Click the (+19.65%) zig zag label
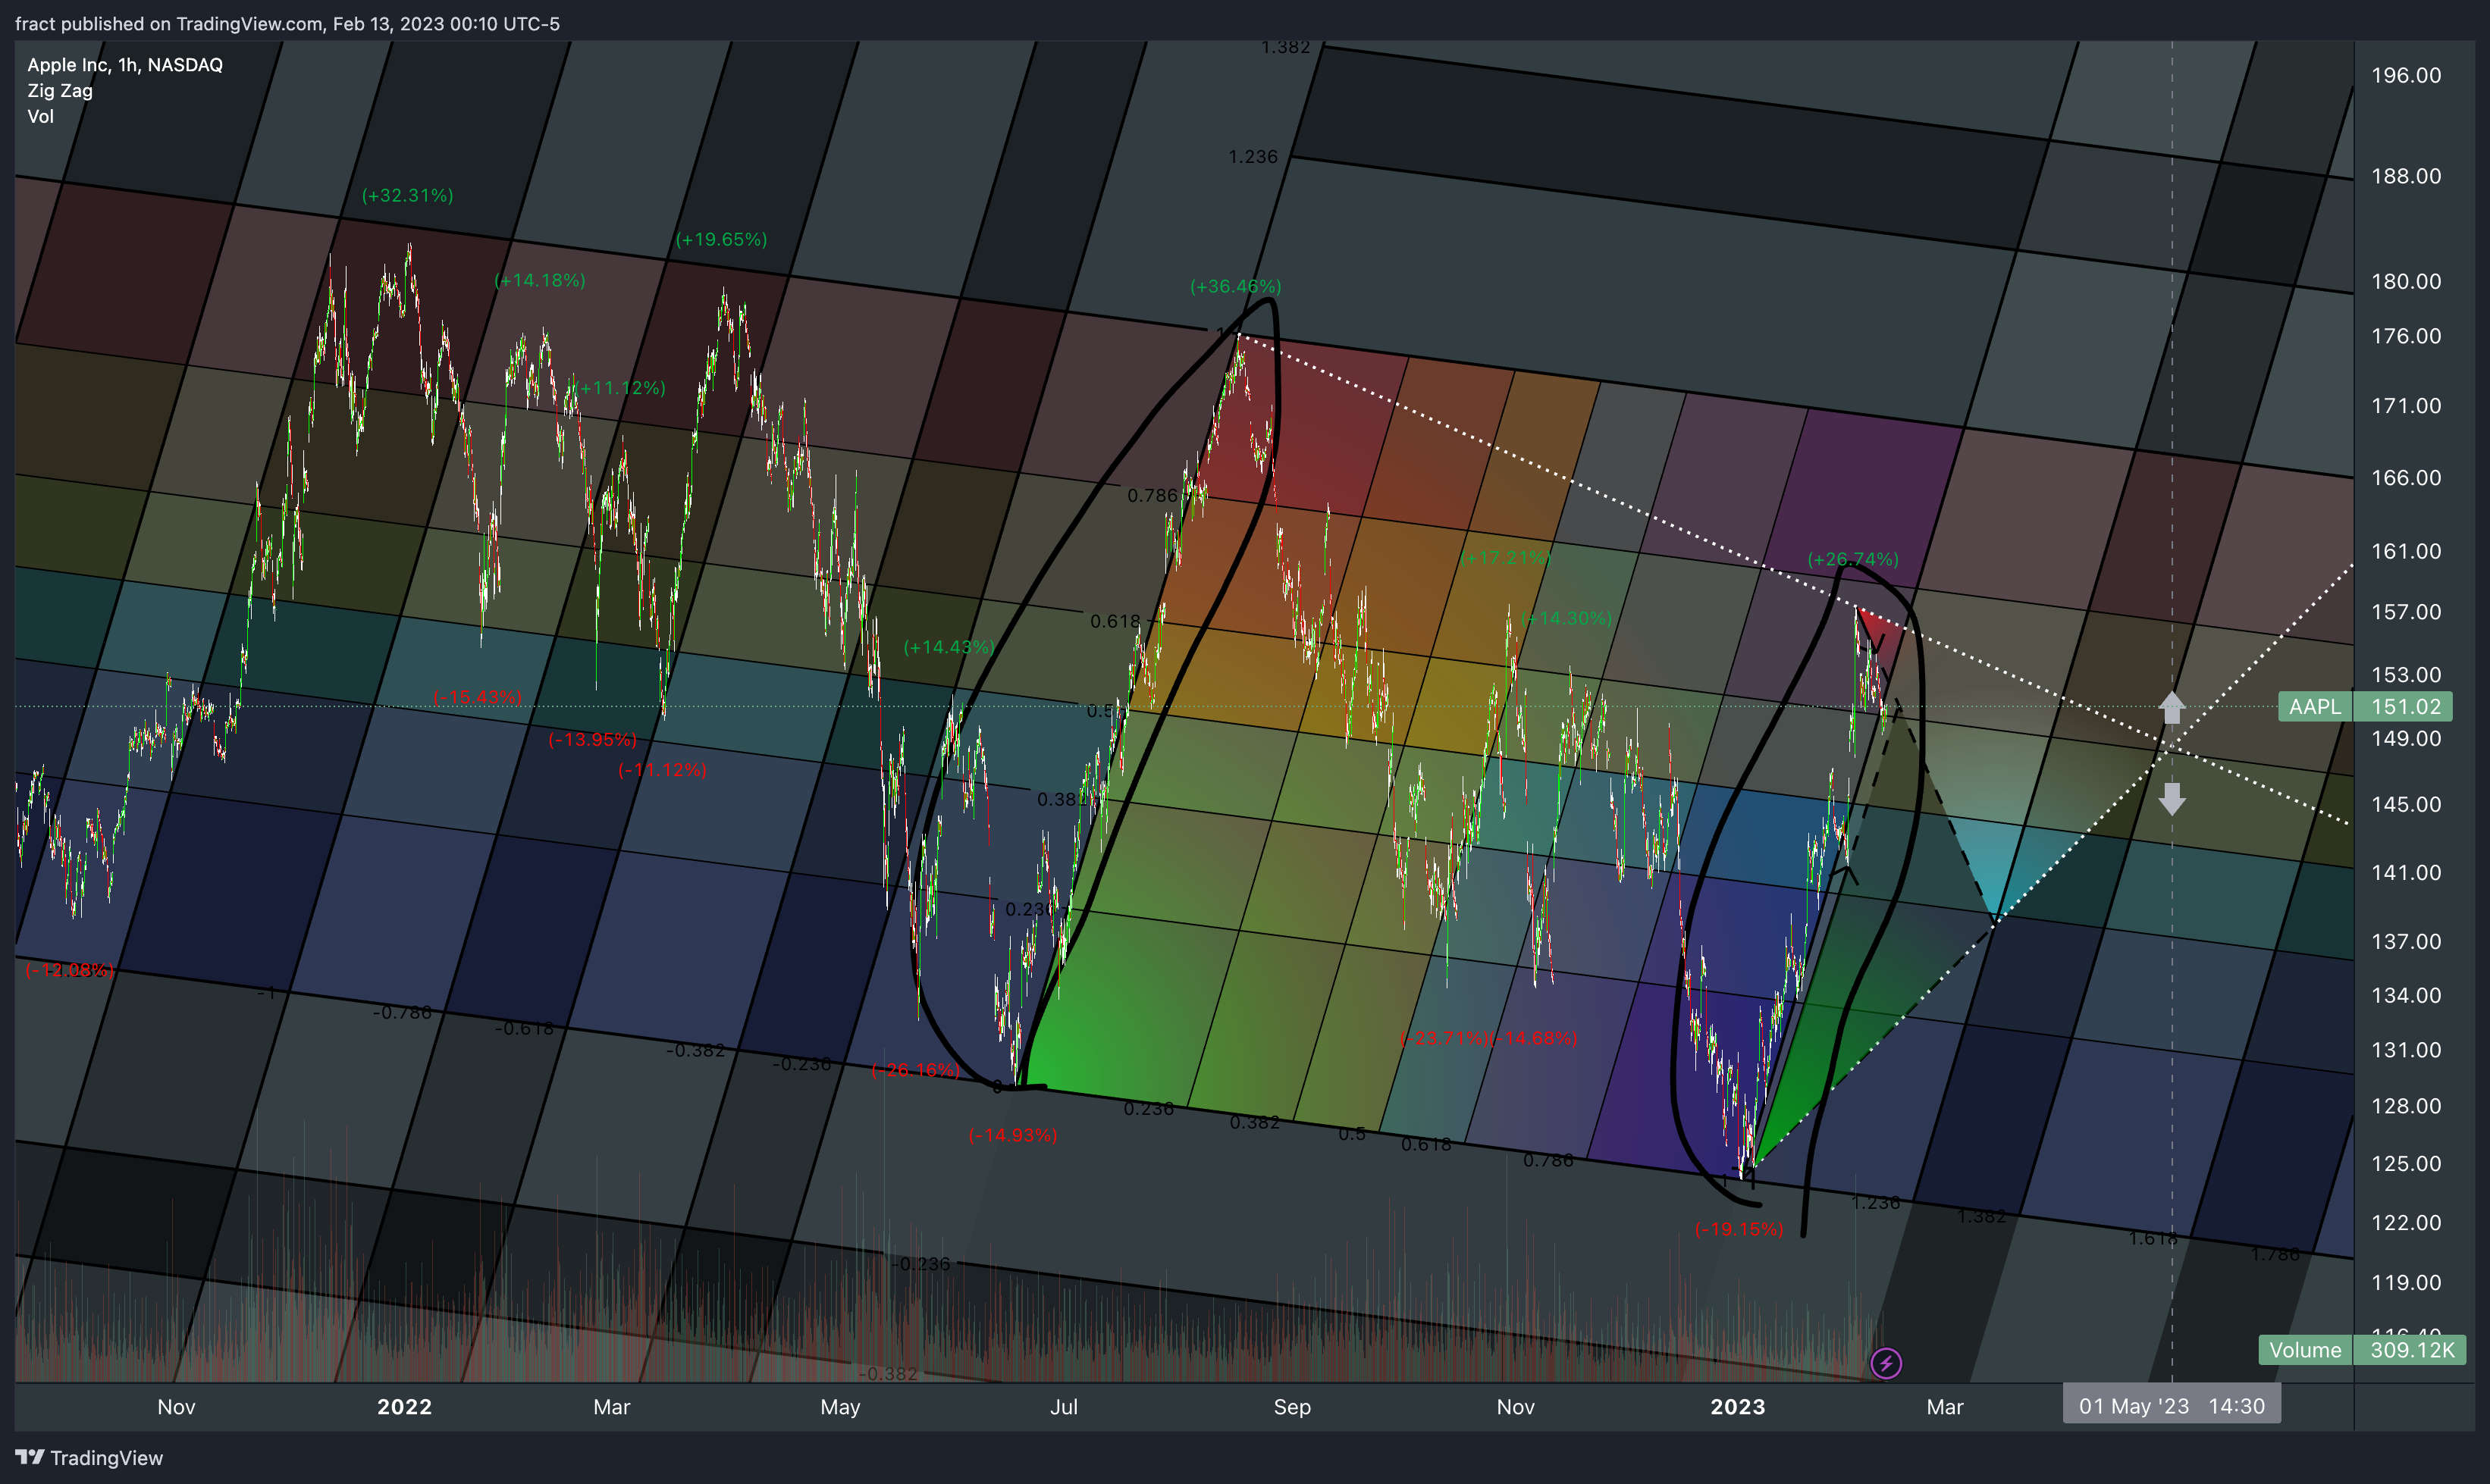This screenshot has height=1484, width=2490. [721, 239]
